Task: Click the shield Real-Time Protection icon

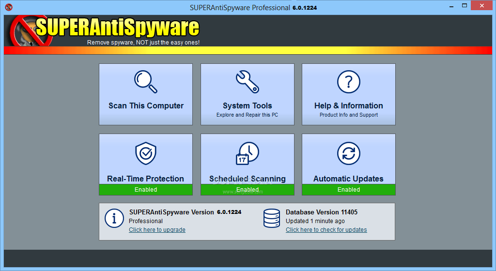Action: pyautogui.click(x=146, y=153)
